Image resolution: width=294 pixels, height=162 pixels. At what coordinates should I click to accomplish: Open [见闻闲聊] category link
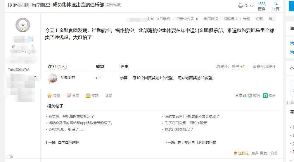19,5
